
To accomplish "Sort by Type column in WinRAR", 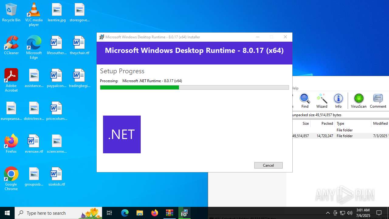I will (353, 123).
